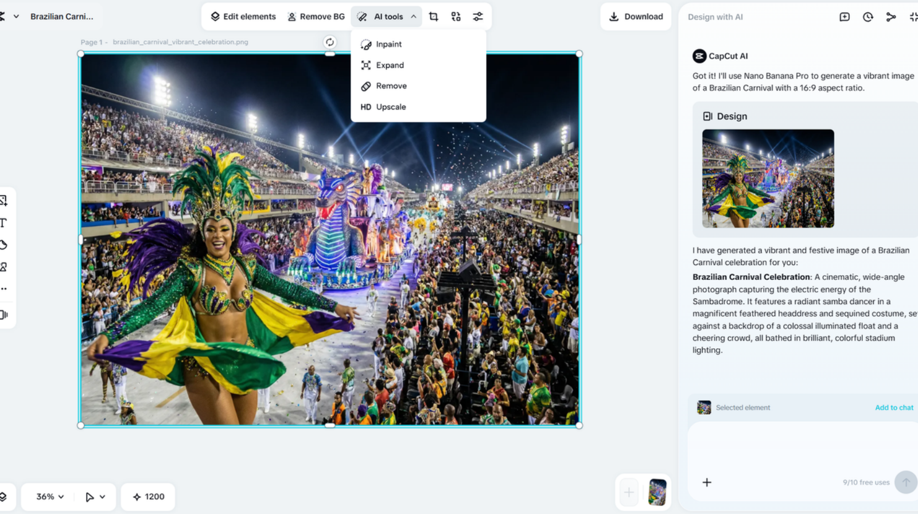Click the Selected element thumbnail
Screen dimensions: 918x514
point(704,407)
